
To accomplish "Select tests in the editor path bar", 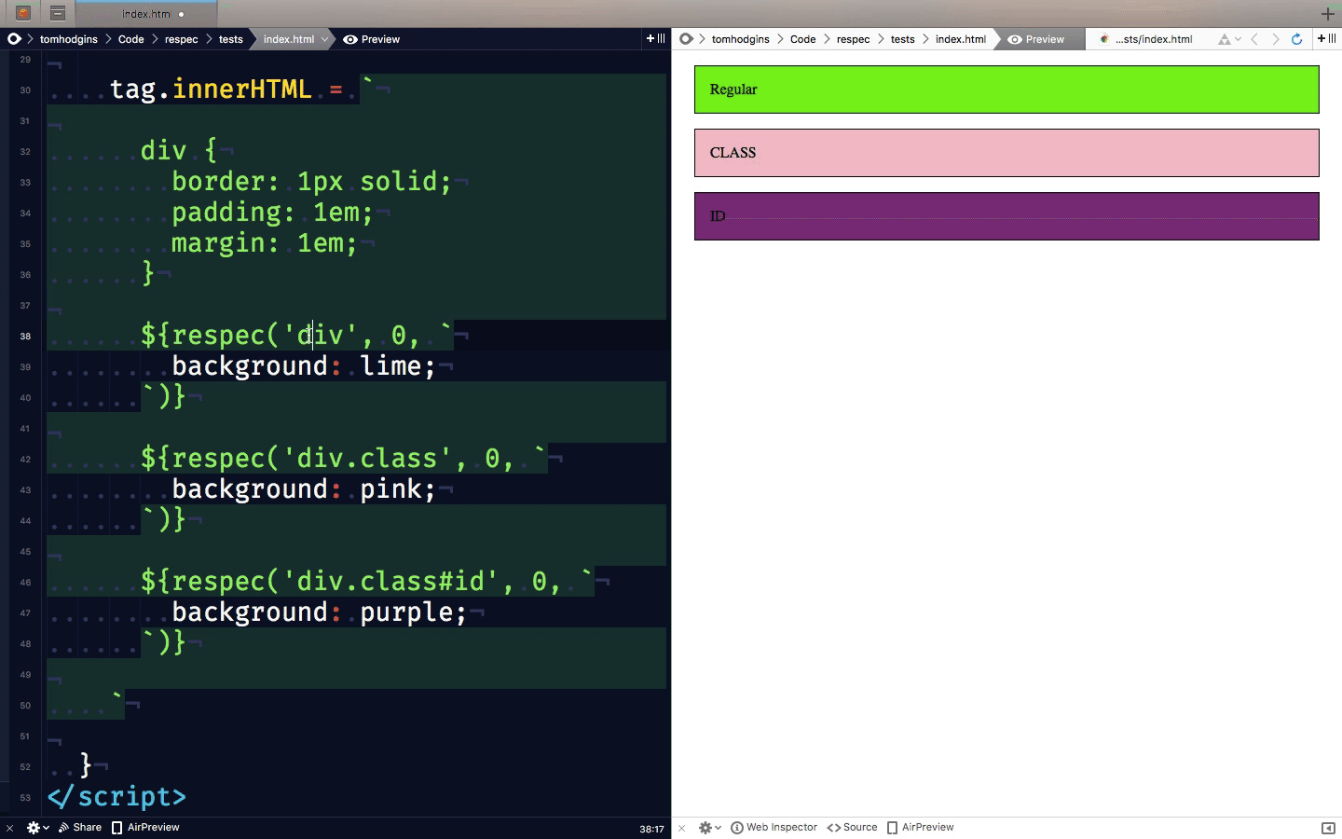I will (230, 39).
